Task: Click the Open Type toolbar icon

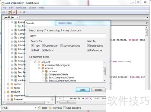Action: (x=9, y=12)
